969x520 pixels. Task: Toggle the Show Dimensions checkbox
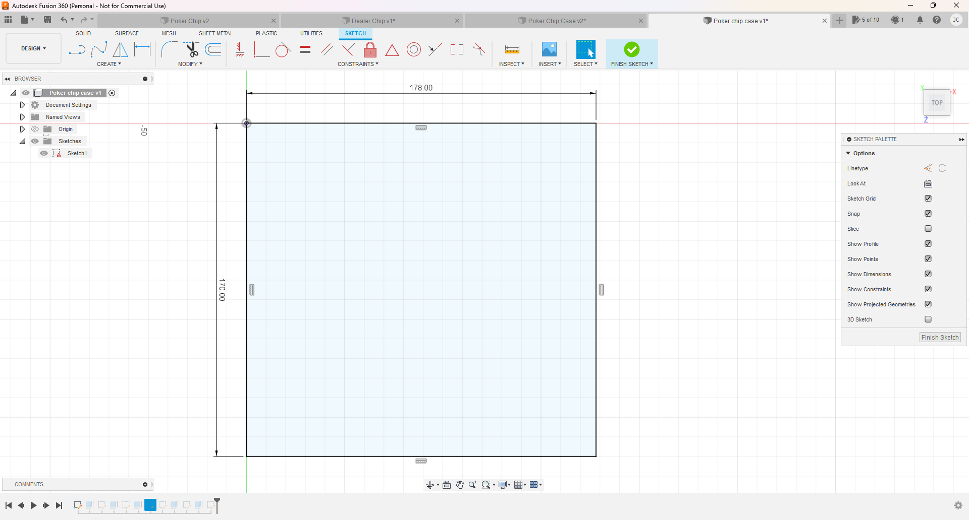pos(928,274)
